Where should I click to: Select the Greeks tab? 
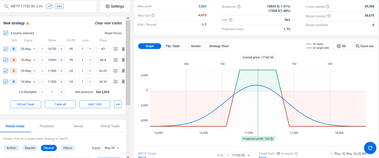(x=196, y=46)
